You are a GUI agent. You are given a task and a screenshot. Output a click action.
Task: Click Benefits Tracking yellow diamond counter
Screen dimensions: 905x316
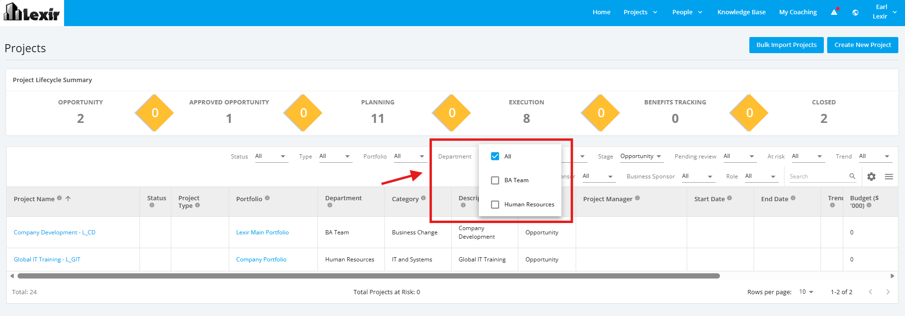click(749, 113)
